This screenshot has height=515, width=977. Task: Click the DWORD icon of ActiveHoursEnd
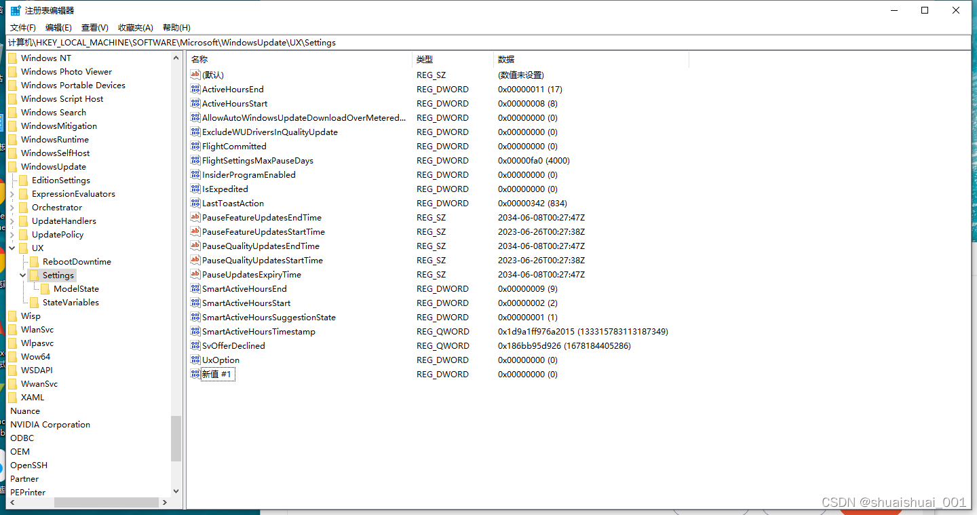(195, 89)
